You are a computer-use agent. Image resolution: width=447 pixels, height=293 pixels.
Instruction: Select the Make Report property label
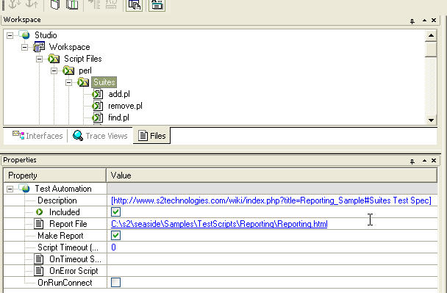pos(60,236)
